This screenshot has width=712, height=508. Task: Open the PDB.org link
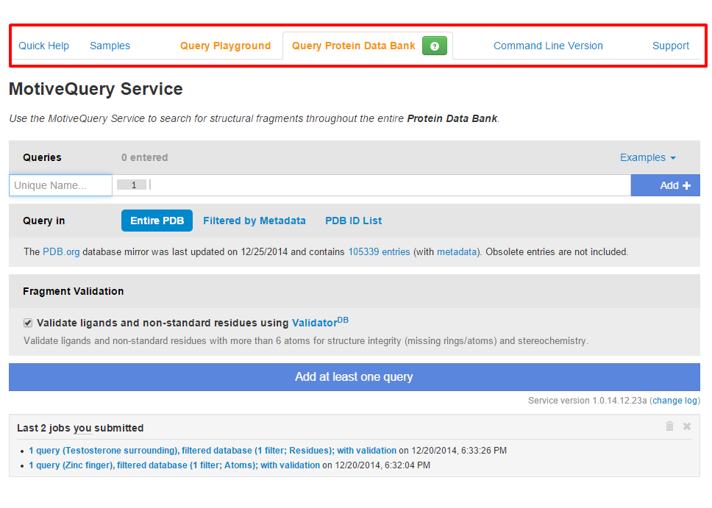click(61, 252)
